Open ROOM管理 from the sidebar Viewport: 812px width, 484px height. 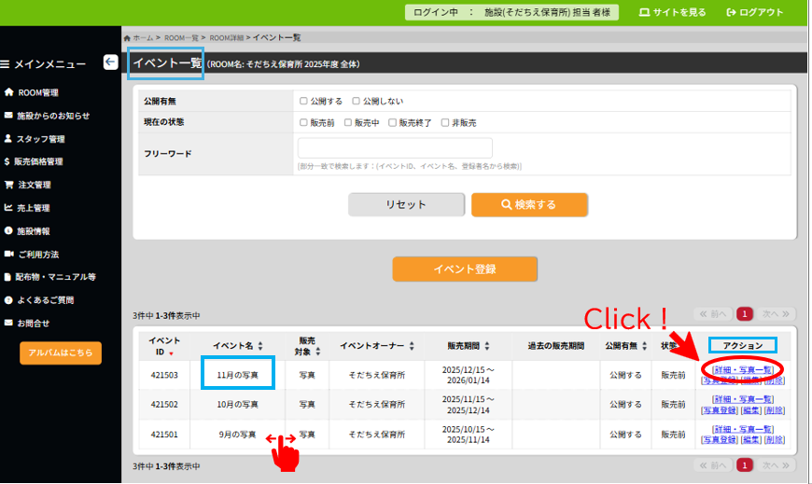pyautogui.click(x=37, y=93)
